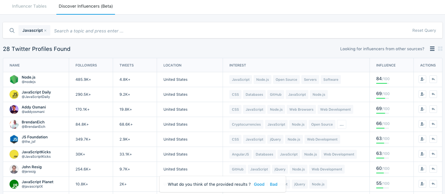Image resolution: width=445 pixels, height=194 pixels.
Task: Add JS Foundation to an influencer table
Action: click(x=422, y=139)
